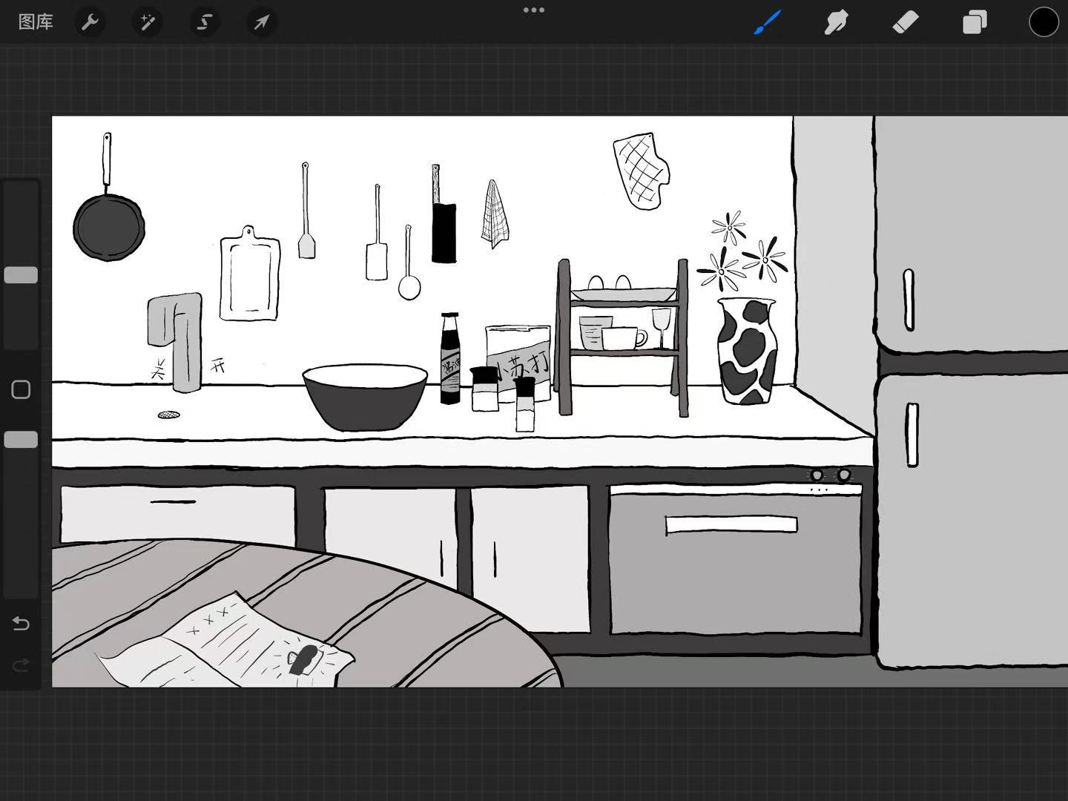Undo the last stroke with the undo arrow
The height and width of the screenshot is (801, 1068).
[21, 624]
